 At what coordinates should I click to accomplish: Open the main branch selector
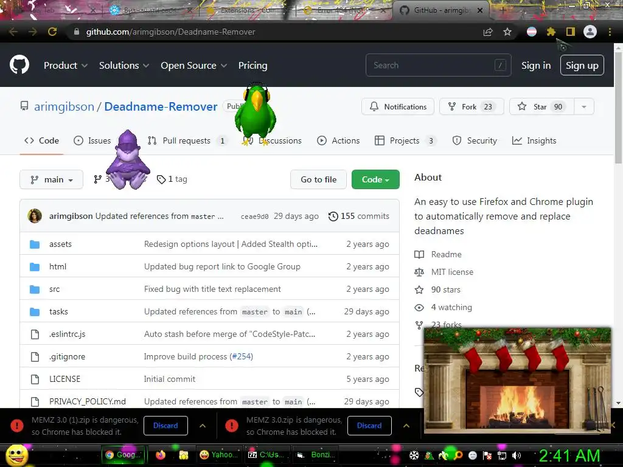[51, 179]
